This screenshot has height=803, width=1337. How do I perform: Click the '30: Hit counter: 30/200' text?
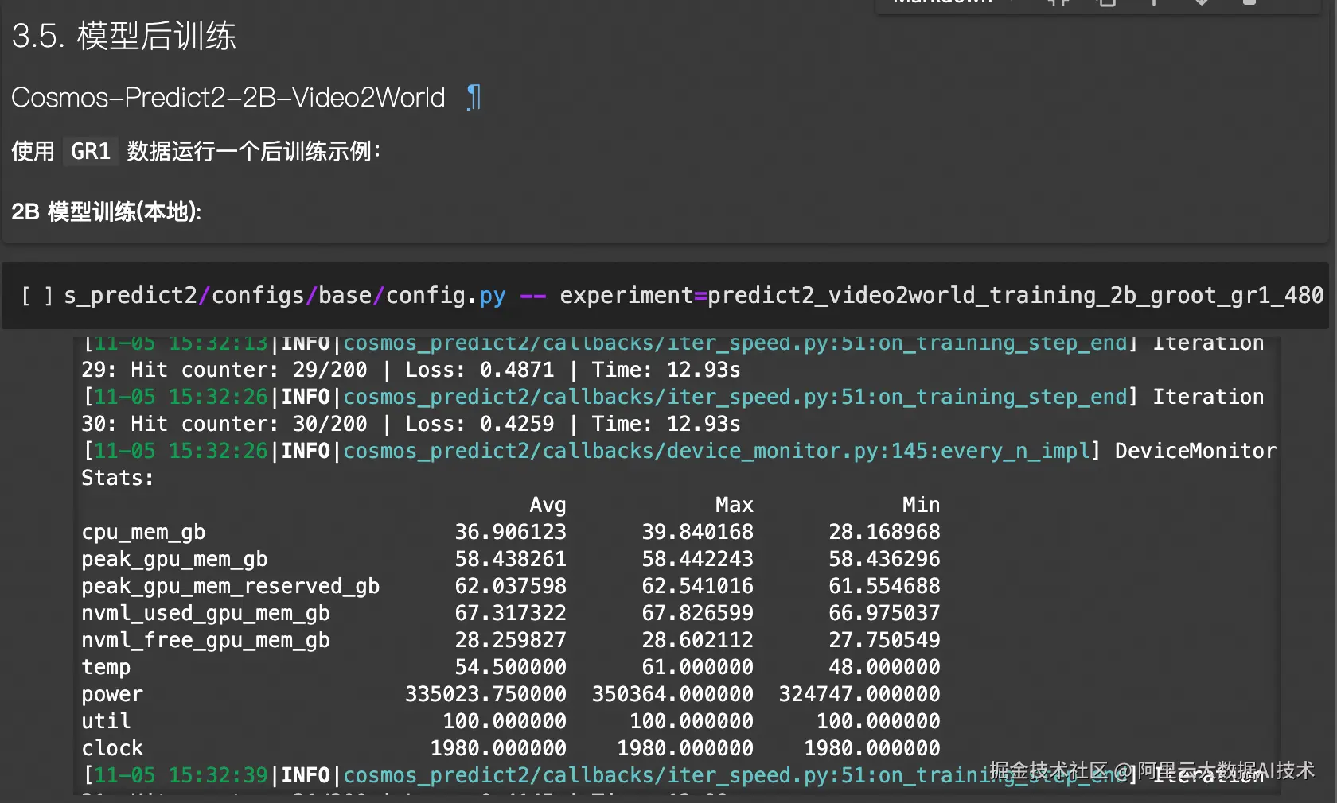click(x=224, y=425)
